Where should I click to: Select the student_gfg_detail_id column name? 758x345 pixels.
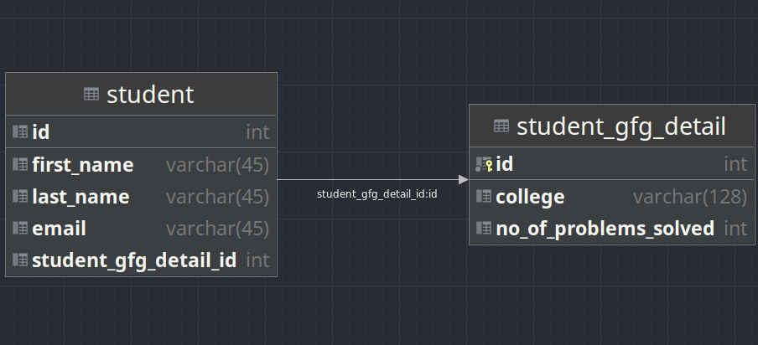coord(134,260)
